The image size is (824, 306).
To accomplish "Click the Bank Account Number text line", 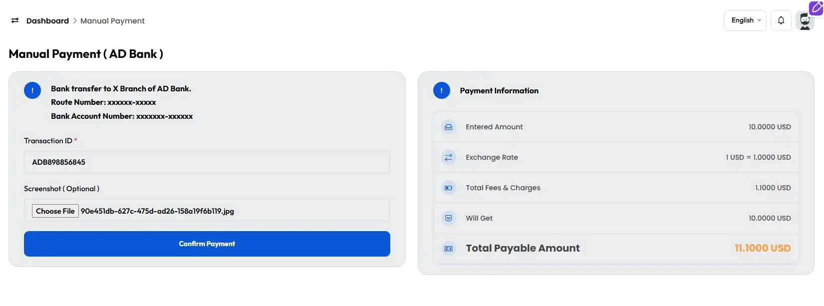I will tap(122, 116).
